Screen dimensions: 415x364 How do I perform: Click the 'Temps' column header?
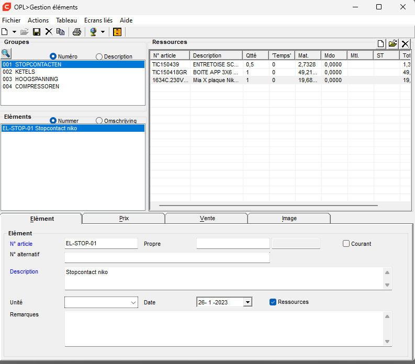282,55
